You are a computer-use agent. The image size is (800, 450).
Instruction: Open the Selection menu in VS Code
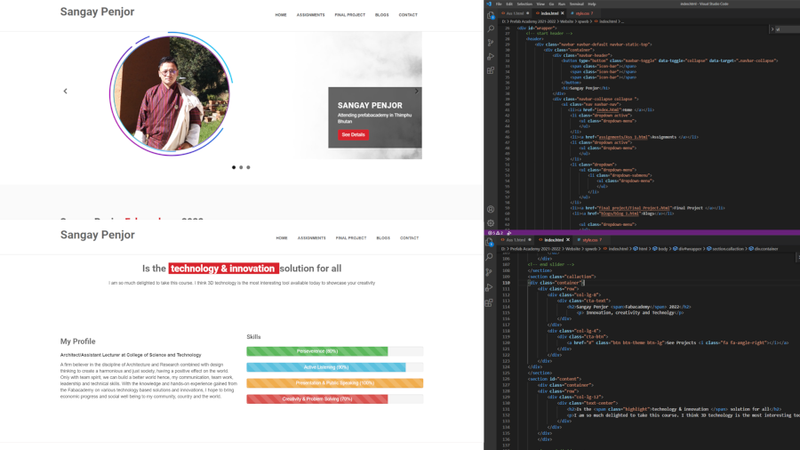pyautogui.click(x=524, y=4)
